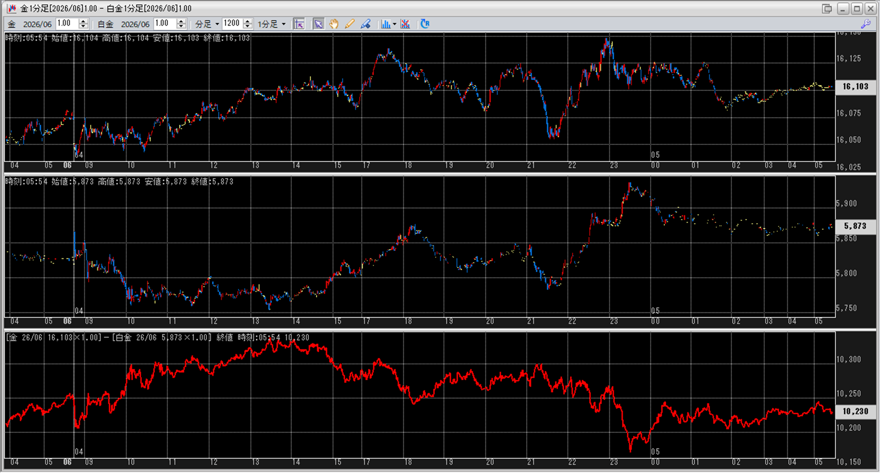Increase the 1200 bar count spinner

(248, 21)
